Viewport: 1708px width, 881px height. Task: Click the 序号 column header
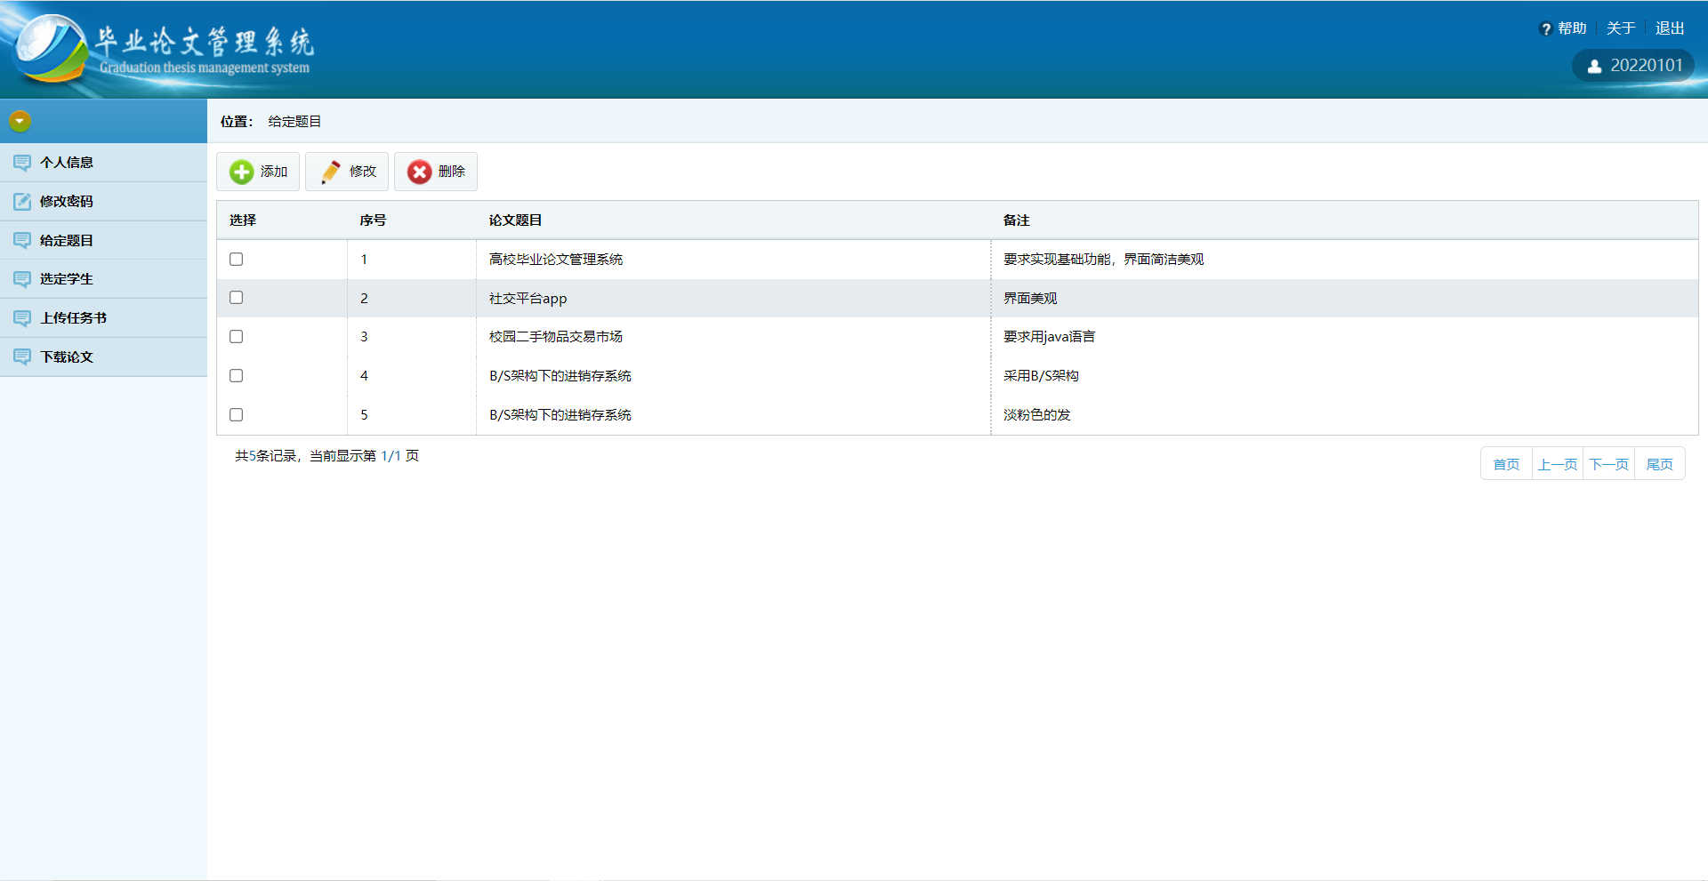pyautogui.click(x=373, y=220)
